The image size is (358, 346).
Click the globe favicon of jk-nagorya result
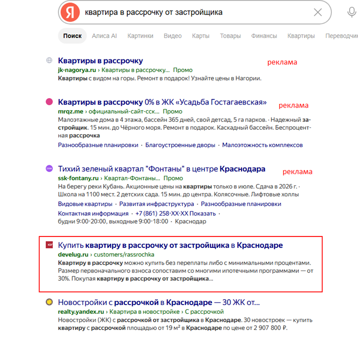49,60
